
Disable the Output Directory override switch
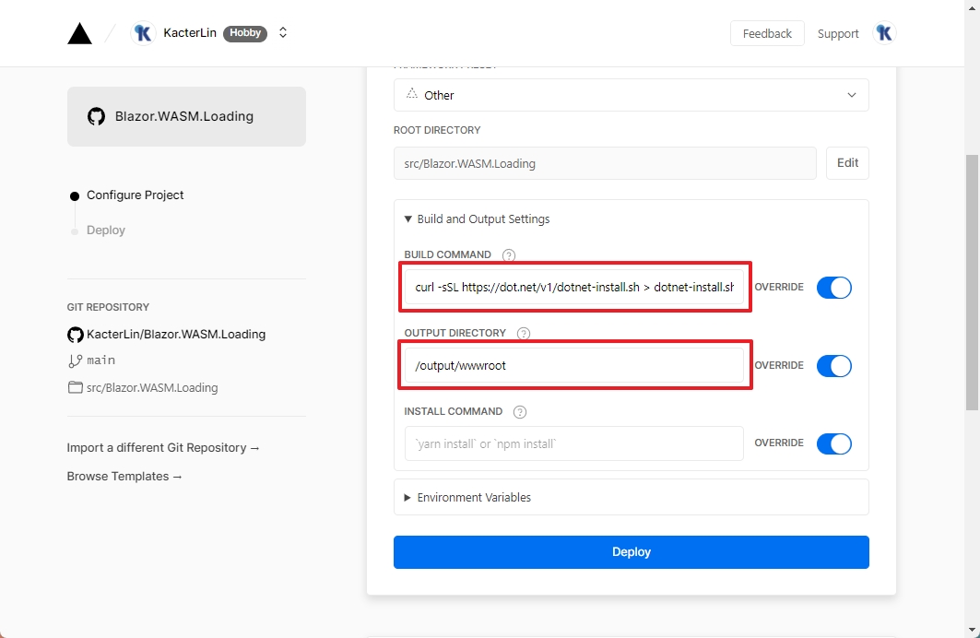833,366
